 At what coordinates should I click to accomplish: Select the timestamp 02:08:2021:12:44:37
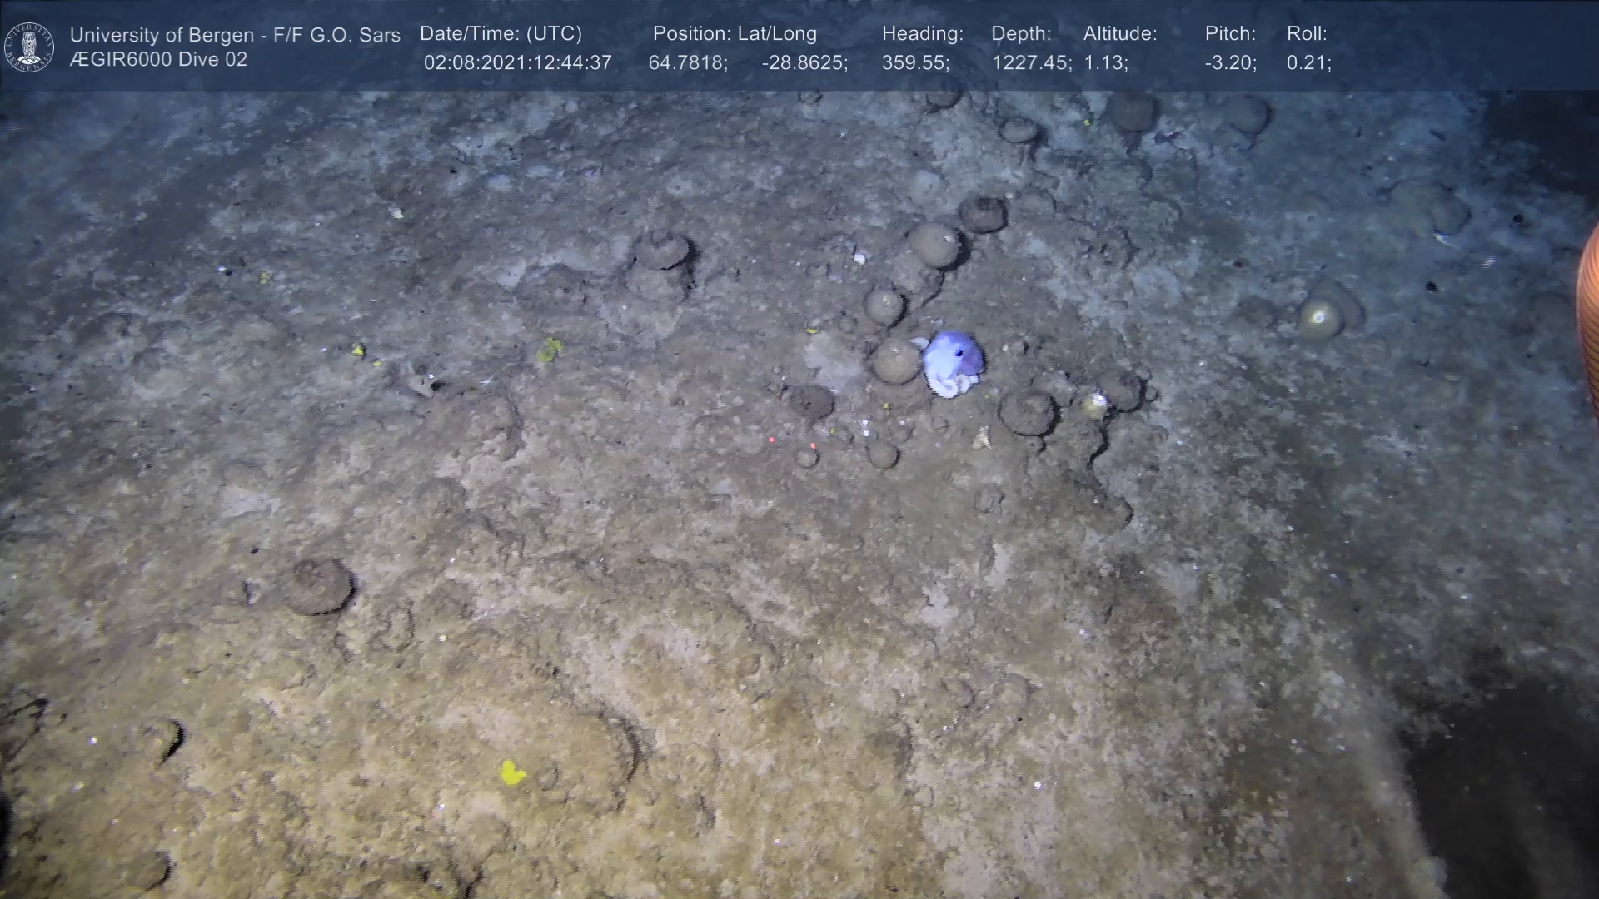(517, 63)
